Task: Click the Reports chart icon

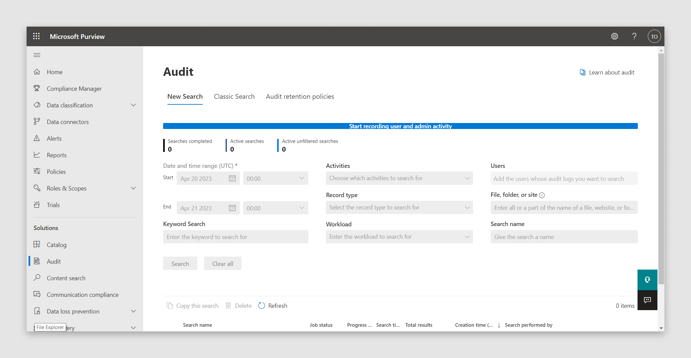Action: click(x=37, y=155)
